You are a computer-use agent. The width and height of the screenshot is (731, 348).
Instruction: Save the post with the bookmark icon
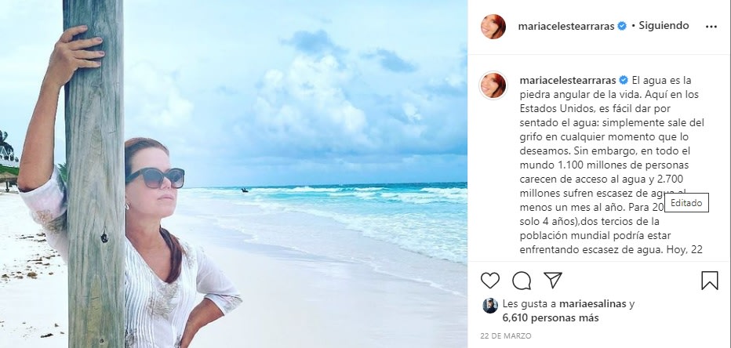(x=709, y=281)
